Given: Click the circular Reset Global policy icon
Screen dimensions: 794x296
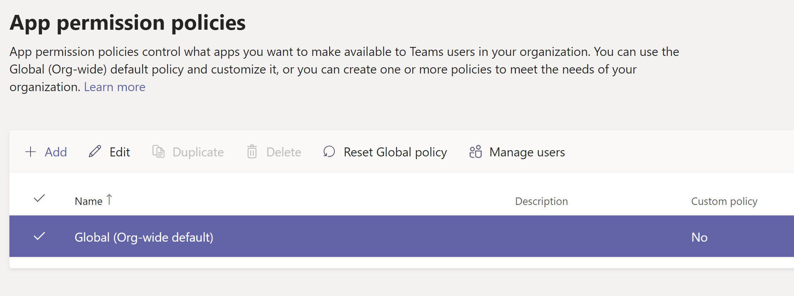Looking at the screenshot, I should 329,152.
